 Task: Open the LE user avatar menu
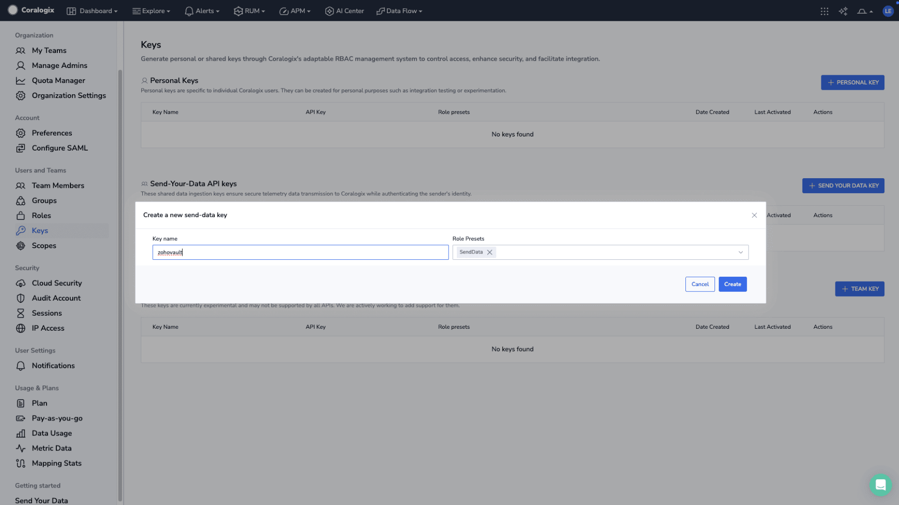[888, 11]
